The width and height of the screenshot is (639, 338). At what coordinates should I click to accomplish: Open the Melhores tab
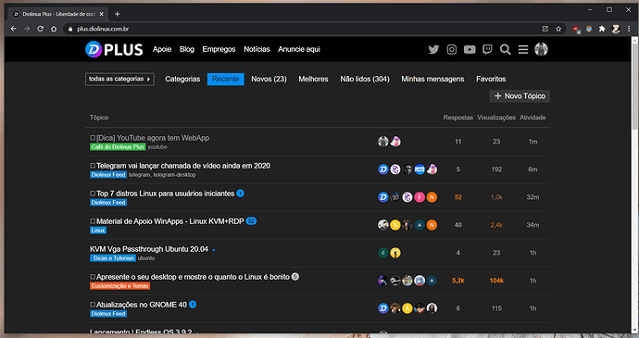point(313,79)
